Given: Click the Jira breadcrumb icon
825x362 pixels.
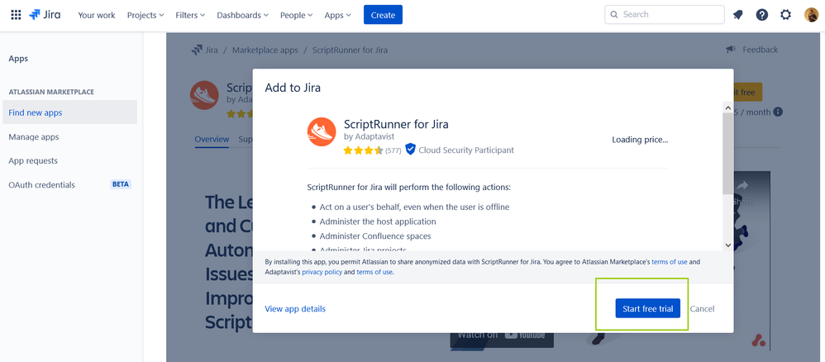Looking at the screenshot, I should (x=197, y=50).
